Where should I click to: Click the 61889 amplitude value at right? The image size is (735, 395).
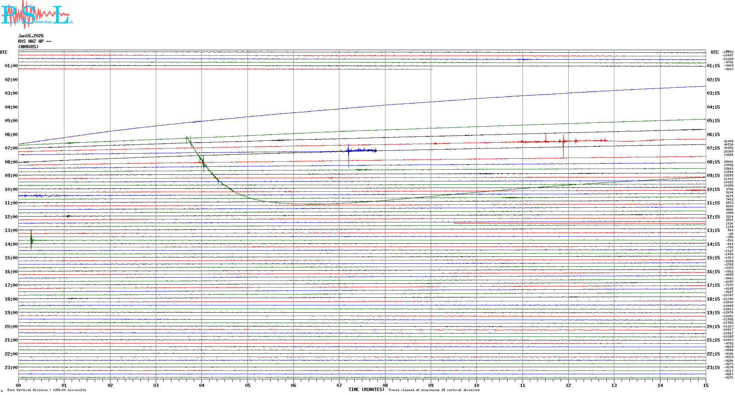click(728, 141)
